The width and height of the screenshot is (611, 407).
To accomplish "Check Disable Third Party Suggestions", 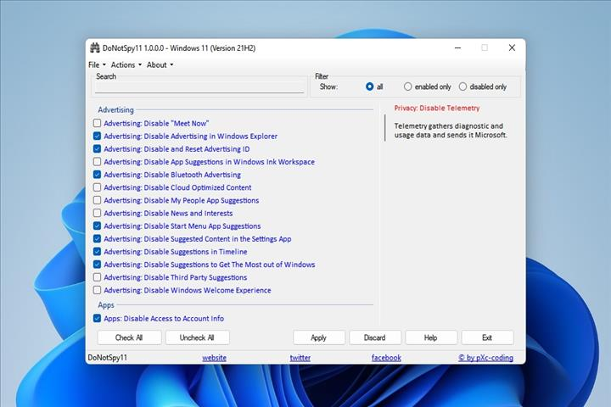I will [x=97, y=277].
